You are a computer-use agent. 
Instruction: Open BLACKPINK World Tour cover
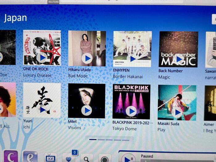(131, 102)
